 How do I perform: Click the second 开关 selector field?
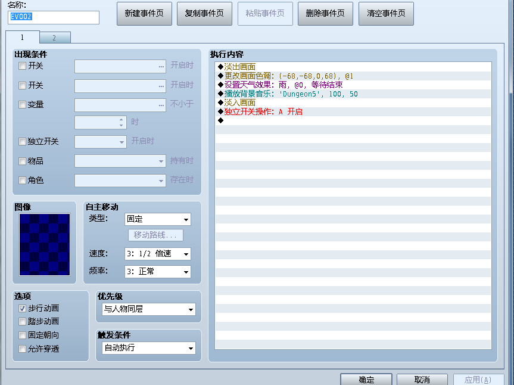[120, 86]
